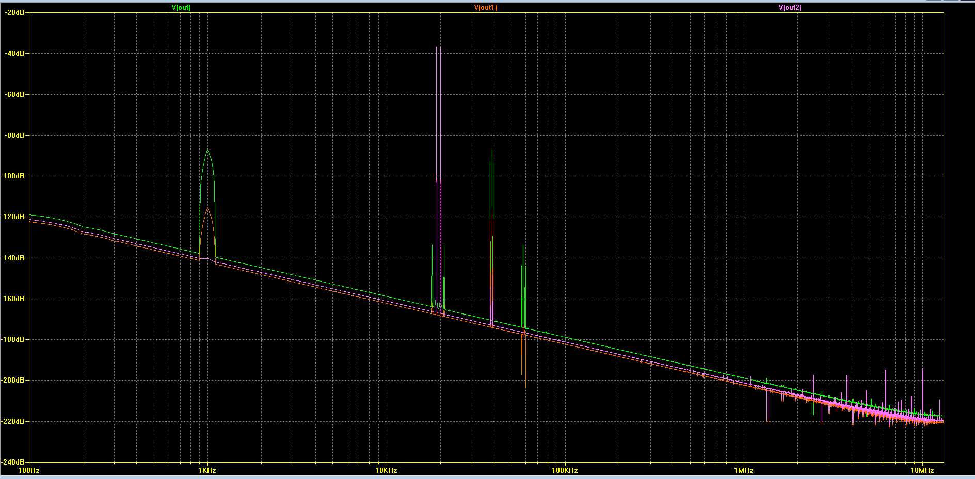
Task: Click the green peak top near 1KHz
Action: [207, 150]
